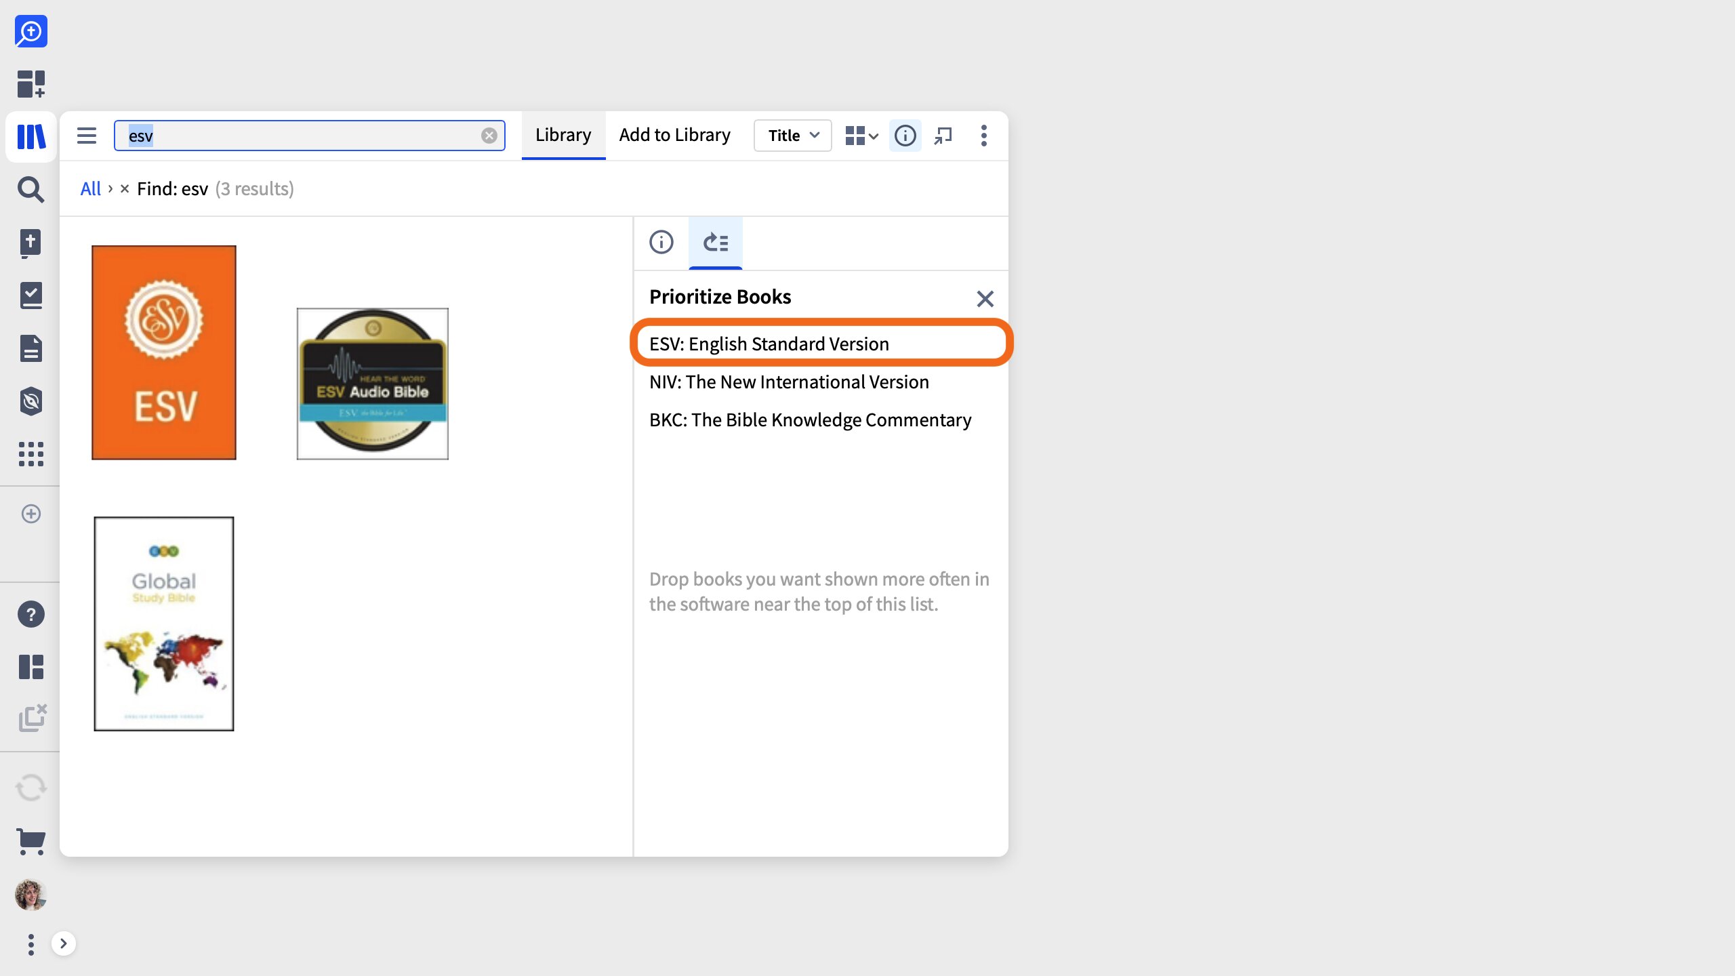Open the user profile avatar
Screen dimensions: 1735x976
[x=31, y=895]
